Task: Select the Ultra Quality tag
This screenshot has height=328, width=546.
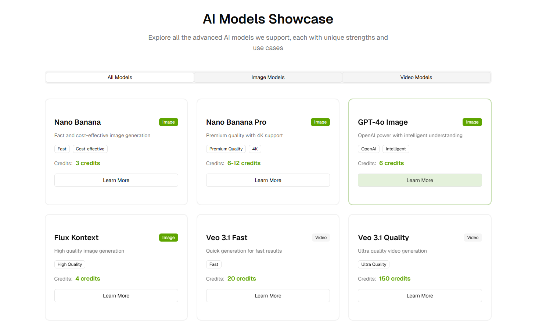Action: [374, 264]
